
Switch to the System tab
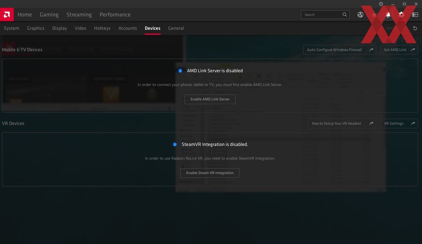pyautogui.click(x=11, y=28)
